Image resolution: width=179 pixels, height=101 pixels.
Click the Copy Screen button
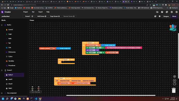(55, 16)
